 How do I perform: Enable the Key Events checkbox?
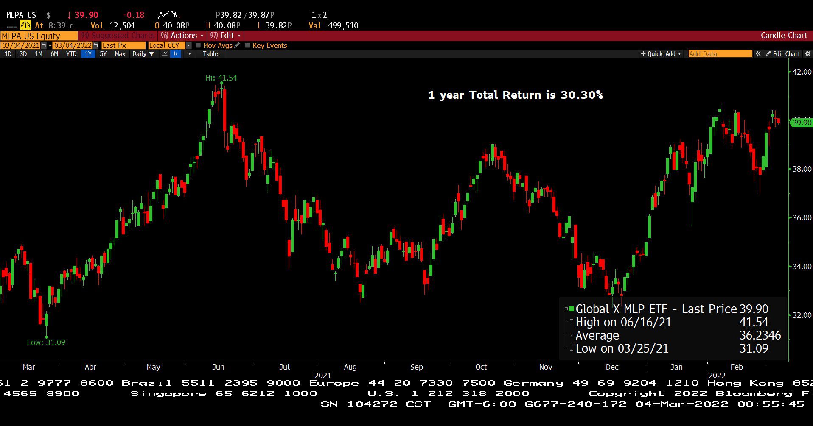[247, 45]
